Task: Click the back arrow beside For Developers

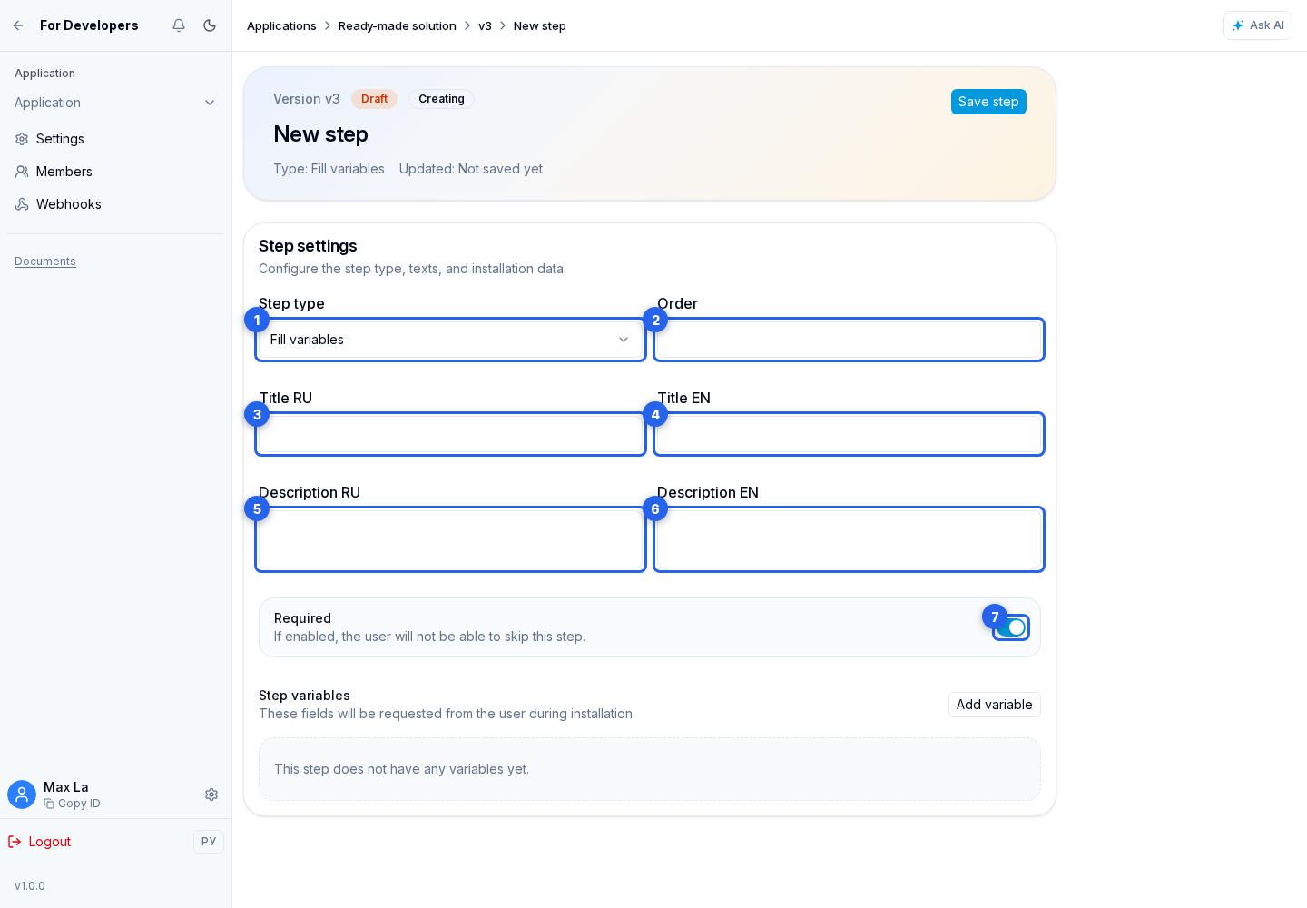Action: click(x=18, y=25)
